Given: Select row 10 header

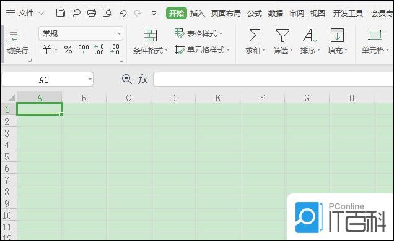Looking at the screenshot, I should [x=9, y=215].
